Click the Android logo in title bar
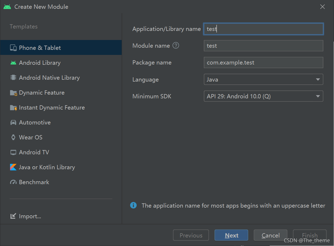334x246 pixels. click(7, 7)
